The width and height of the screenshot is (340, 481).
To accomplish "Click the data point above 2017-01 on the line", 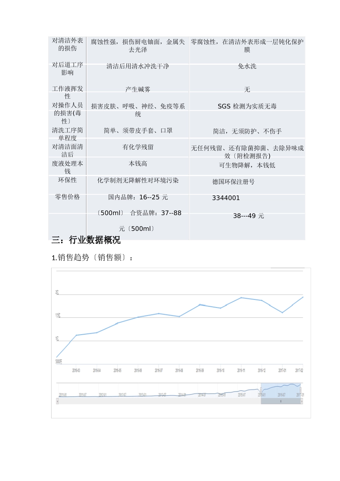I will pos(282,312).
